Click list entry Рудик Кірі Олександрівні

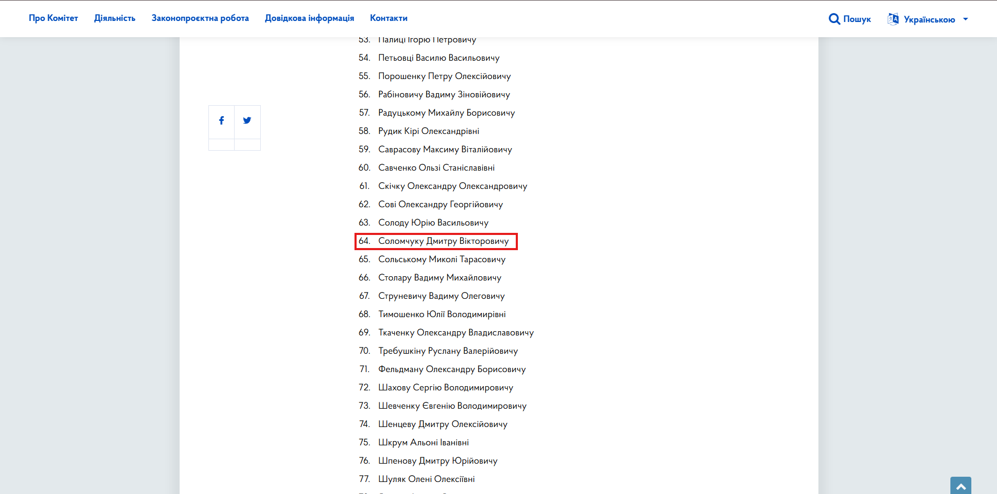point(429,131)
